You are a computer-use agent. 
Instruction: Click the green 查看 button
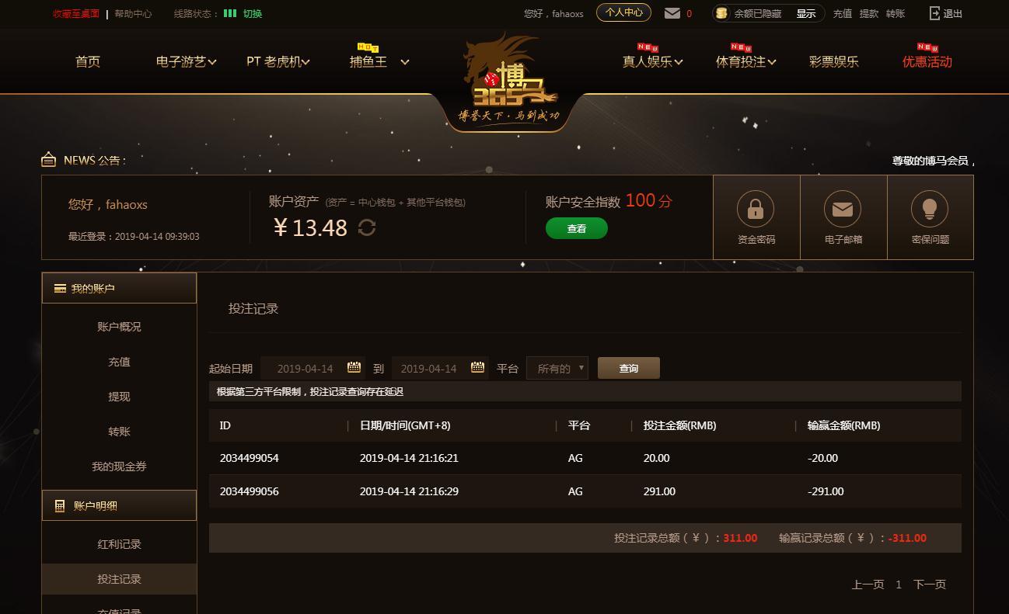point(577,228)
